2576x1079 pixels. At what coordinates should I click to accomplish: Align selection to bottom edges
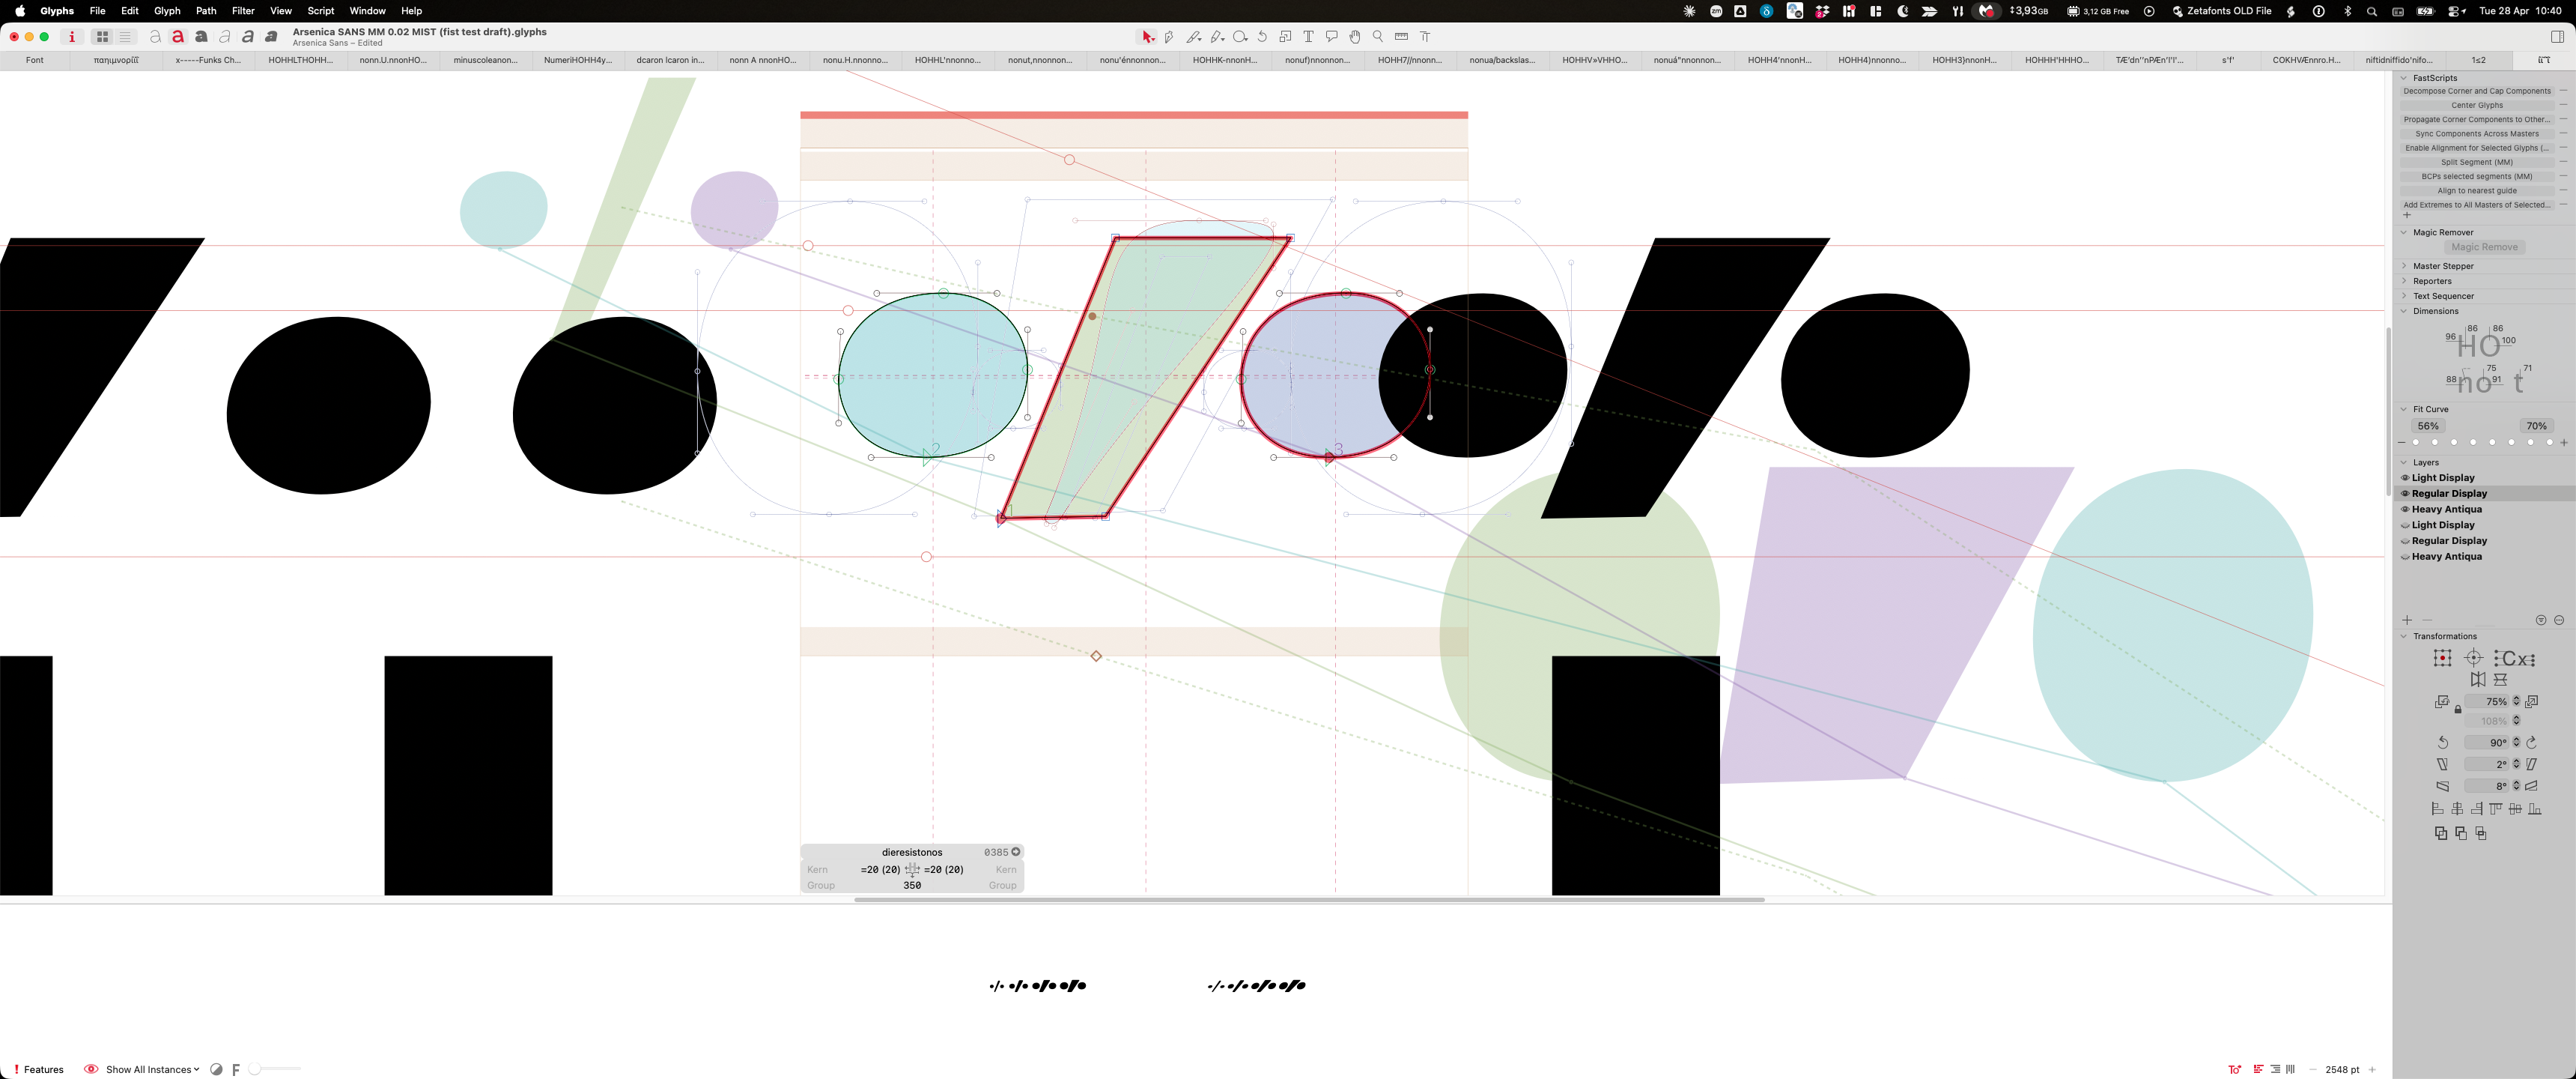tap(2535, 809)
